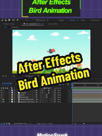Toggle mask and shape path visibility

click(x=32, y=76)
